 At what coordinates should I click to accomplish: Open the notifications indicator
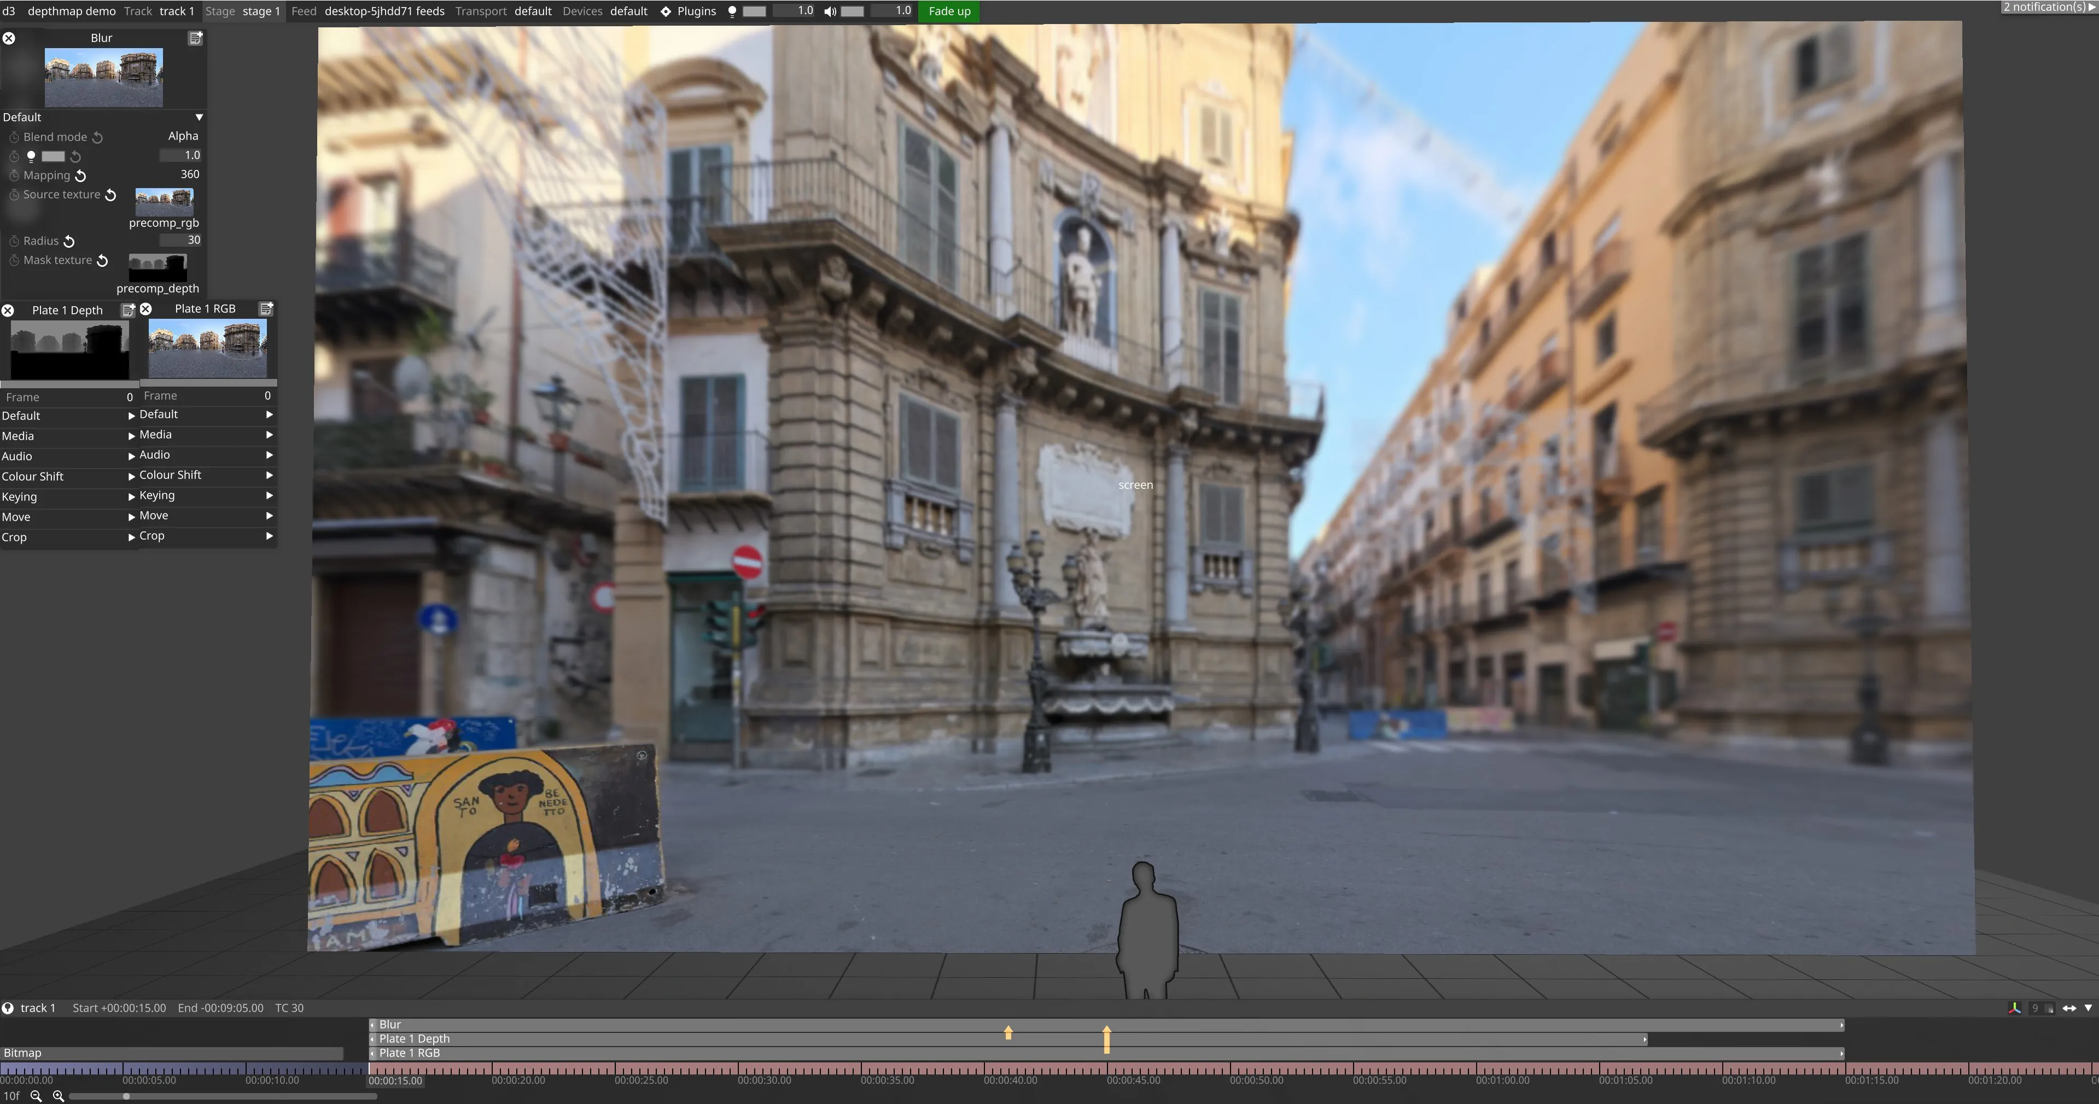[x=2048, y=7]
